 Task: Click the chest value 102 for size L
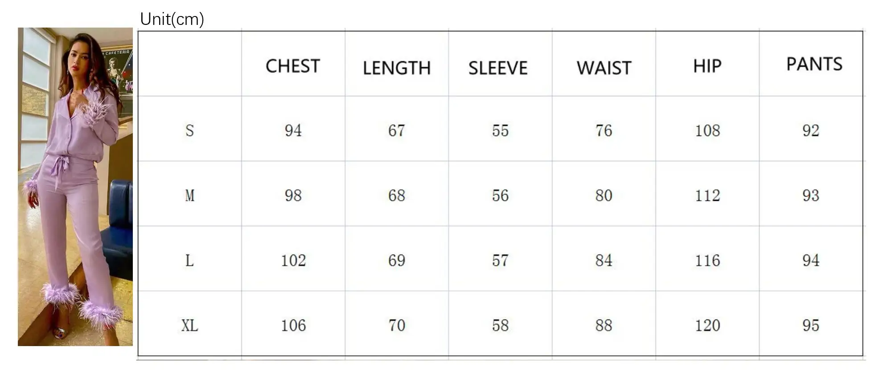(x=293, y=261)
